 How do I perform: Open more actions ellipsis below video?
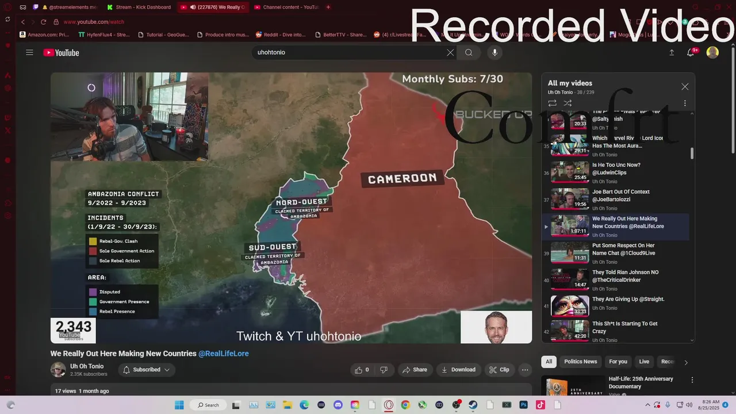[x=524, y=370]
